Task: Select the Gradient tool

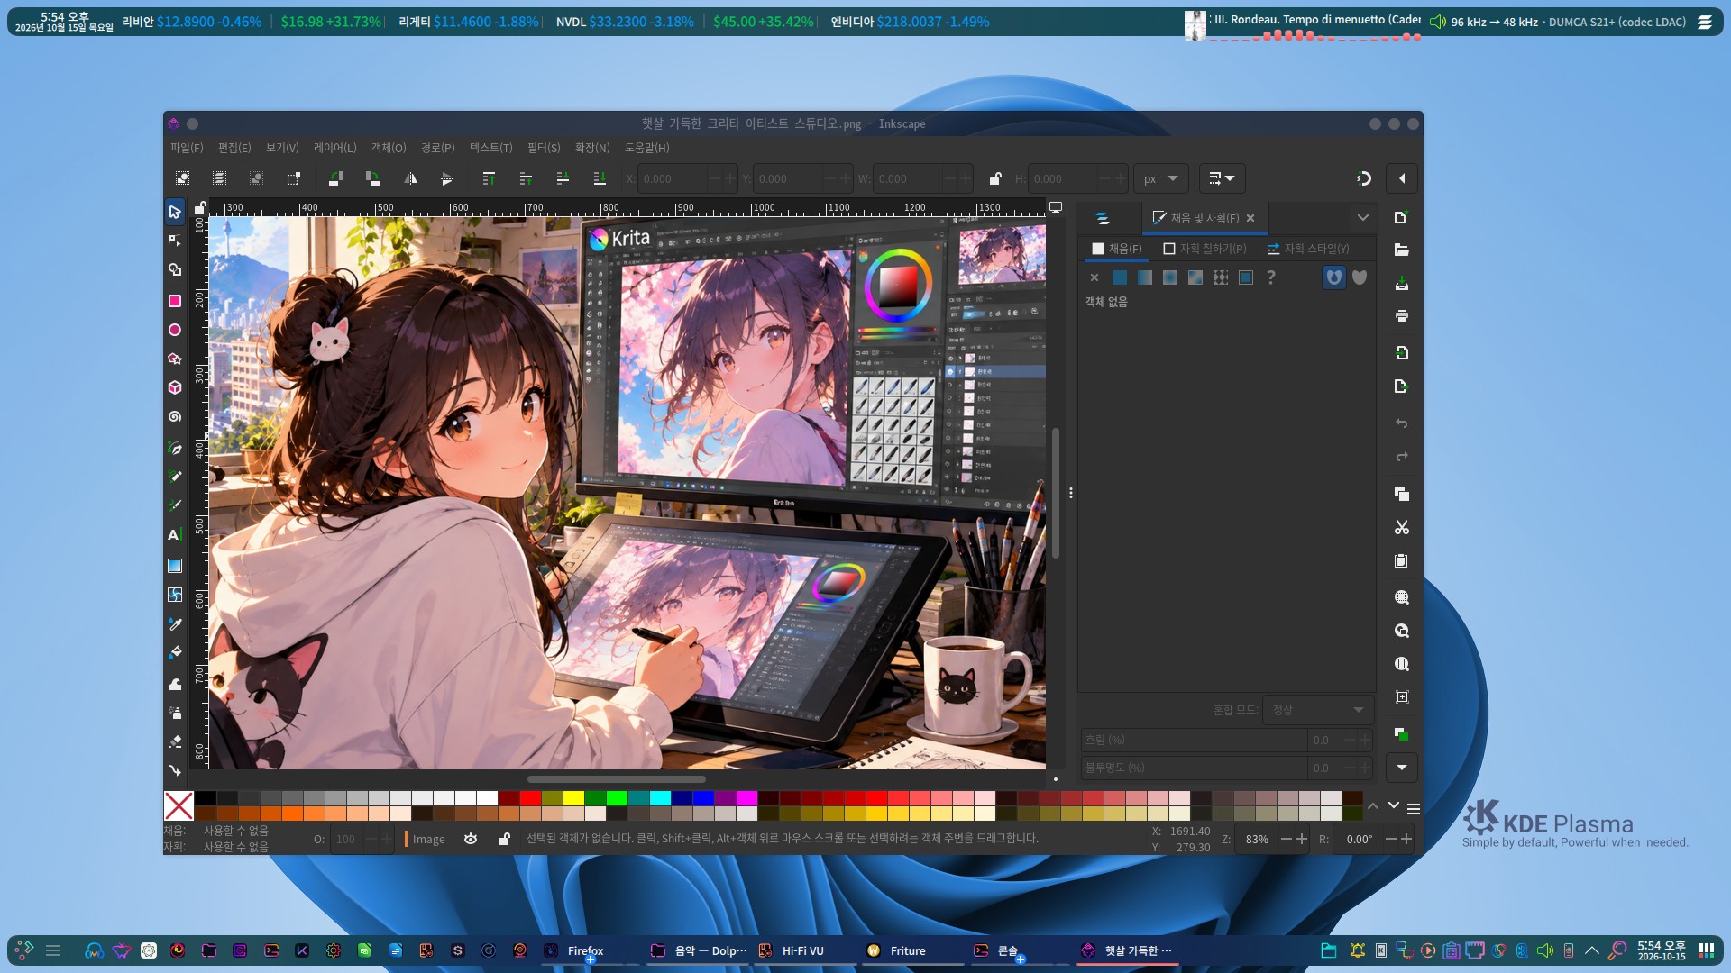Action: pos(175,566)
